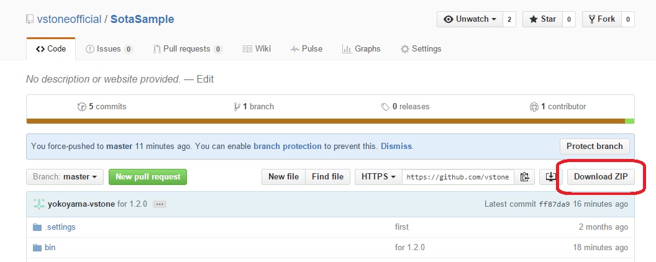Open the .settings folder icon
Image resolution: width=656 pixels, height=262 pixels.
[x=37, y=227]
